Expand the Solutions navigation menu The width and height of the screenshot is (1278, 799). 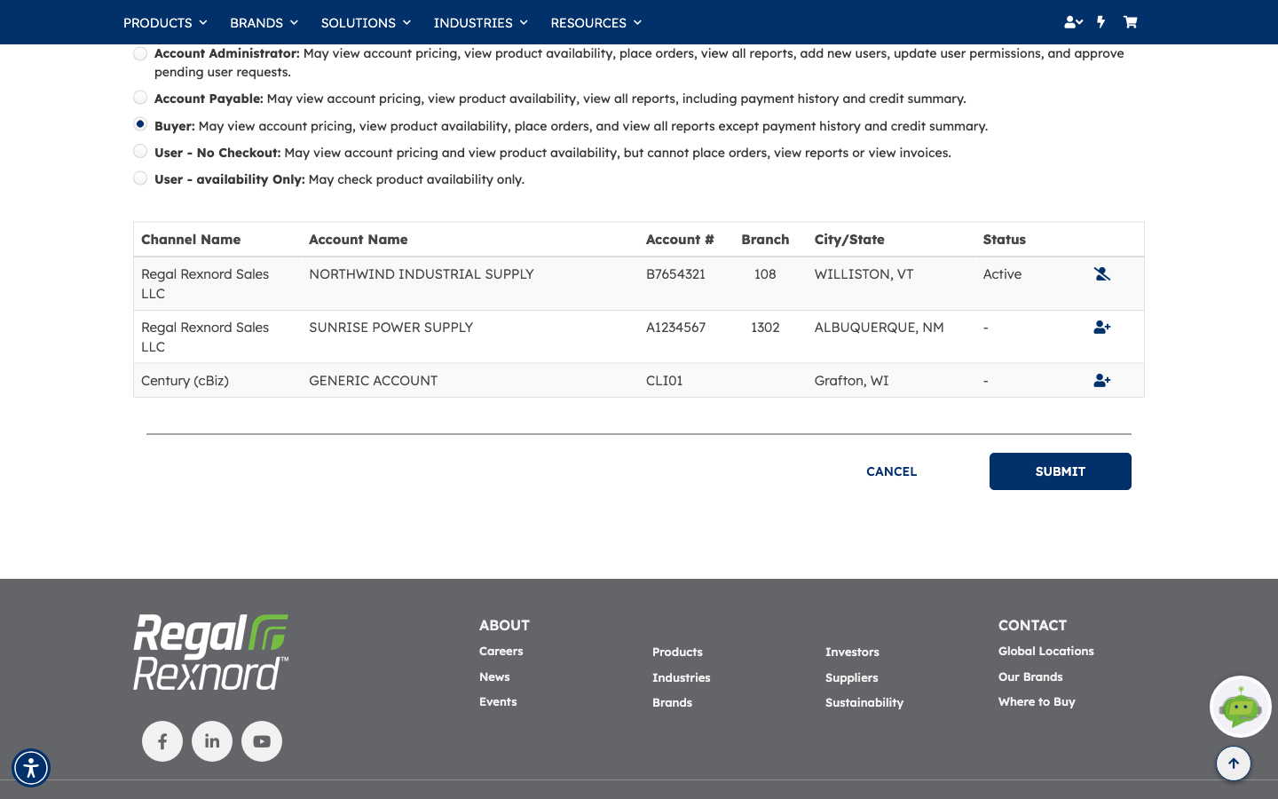click(366, 22)
